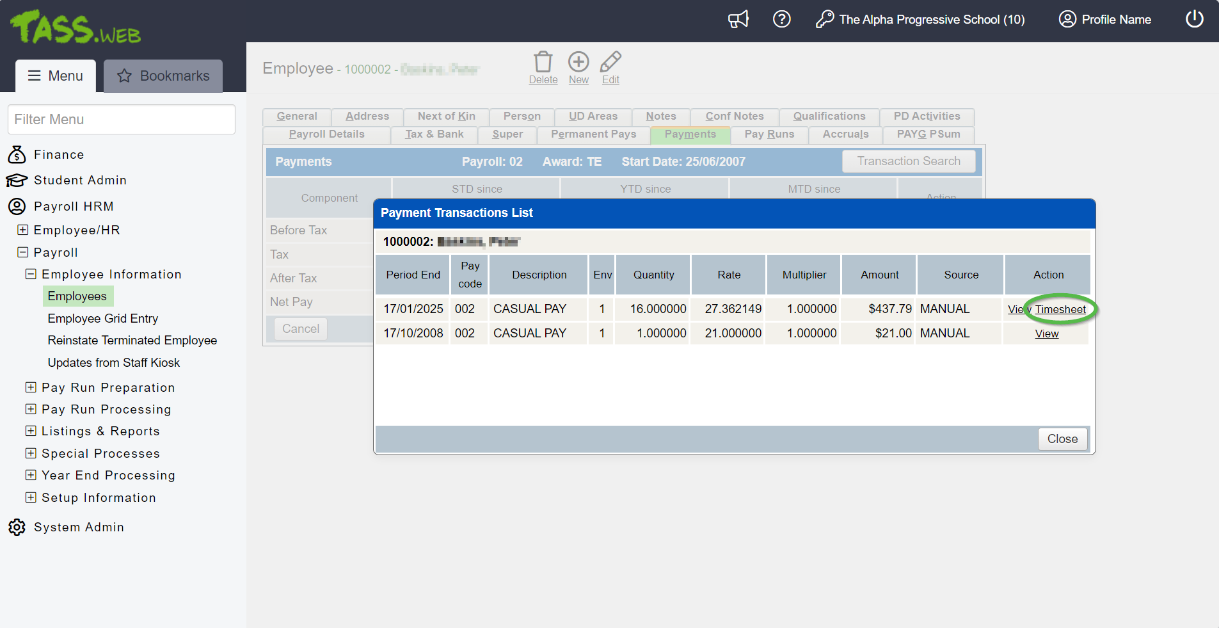Open System Admin gear menu

click(x=17, y=527)
